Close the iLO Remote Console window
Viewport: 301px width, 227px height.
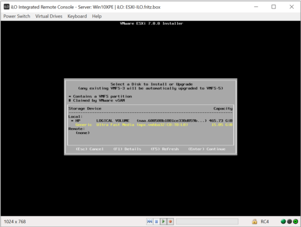pos(291,7)
